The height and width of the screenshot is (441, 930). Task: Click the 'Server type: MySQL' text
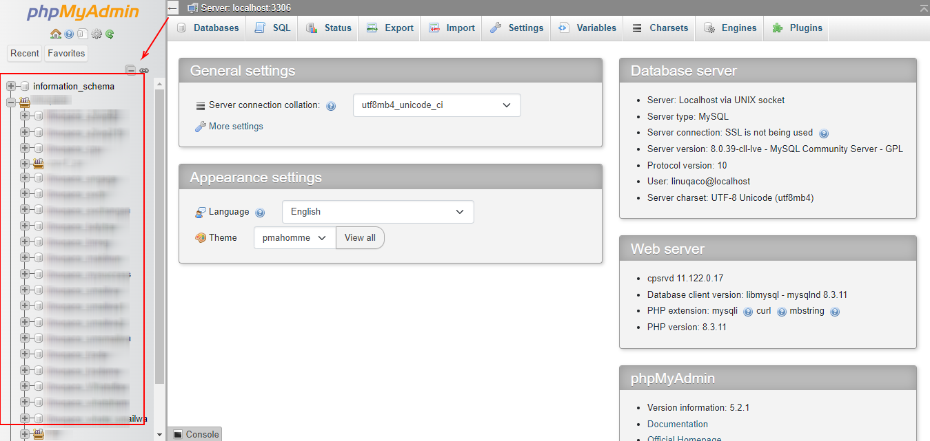pyautogui.click(x=688, y=117)
